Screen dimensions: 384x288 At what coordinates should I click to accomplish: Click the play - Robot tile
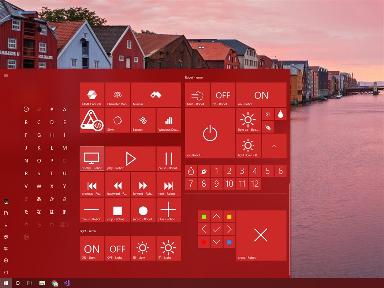pyautogui.click(x=130, y=159)
